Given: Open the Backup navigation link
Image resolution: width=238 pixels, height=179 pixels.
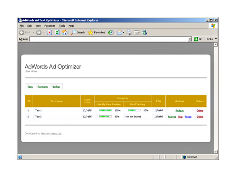Looking at the screenshot, I should tap(56, 87).
